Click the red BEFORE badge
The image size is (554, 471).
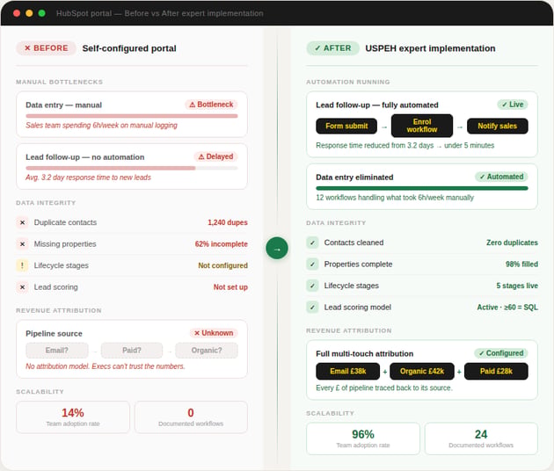click(46, 48)
